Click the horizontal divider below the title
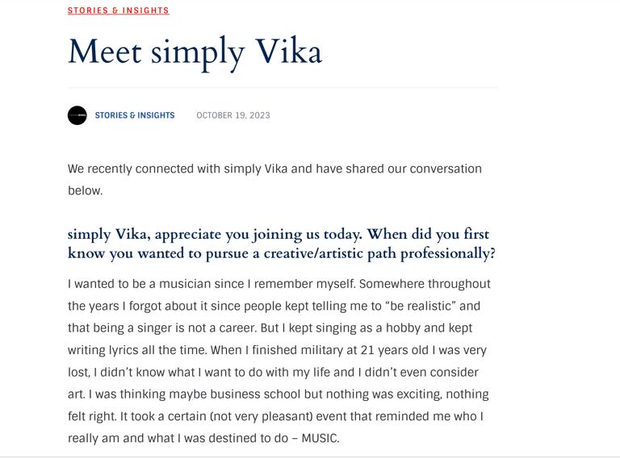 (283, 87)
